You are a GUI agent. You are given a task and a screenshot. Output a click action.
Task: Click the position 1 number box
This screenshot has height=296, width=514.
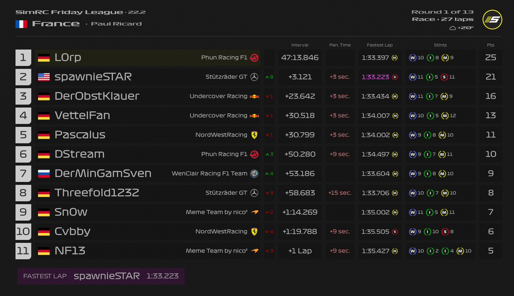[x=23, y=58]
